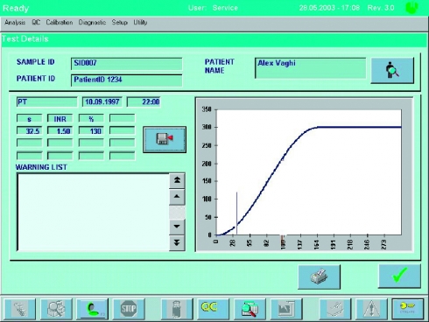Open the Analysis menu

tap(15, 23)
